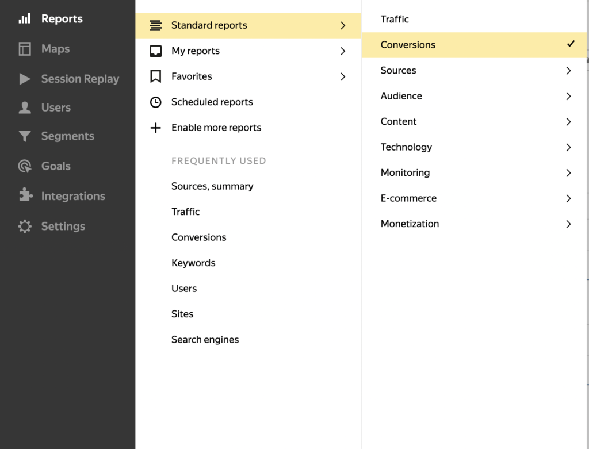
Task: Click the plus icon for Enable more reports
Action: click(x=155, y=128)
